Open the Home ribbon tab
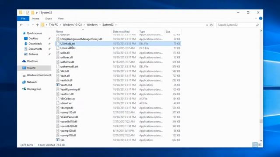 coord(35,18)
